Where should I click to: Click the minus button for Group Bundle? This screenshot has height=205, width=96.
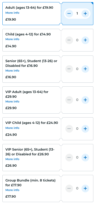69,188
